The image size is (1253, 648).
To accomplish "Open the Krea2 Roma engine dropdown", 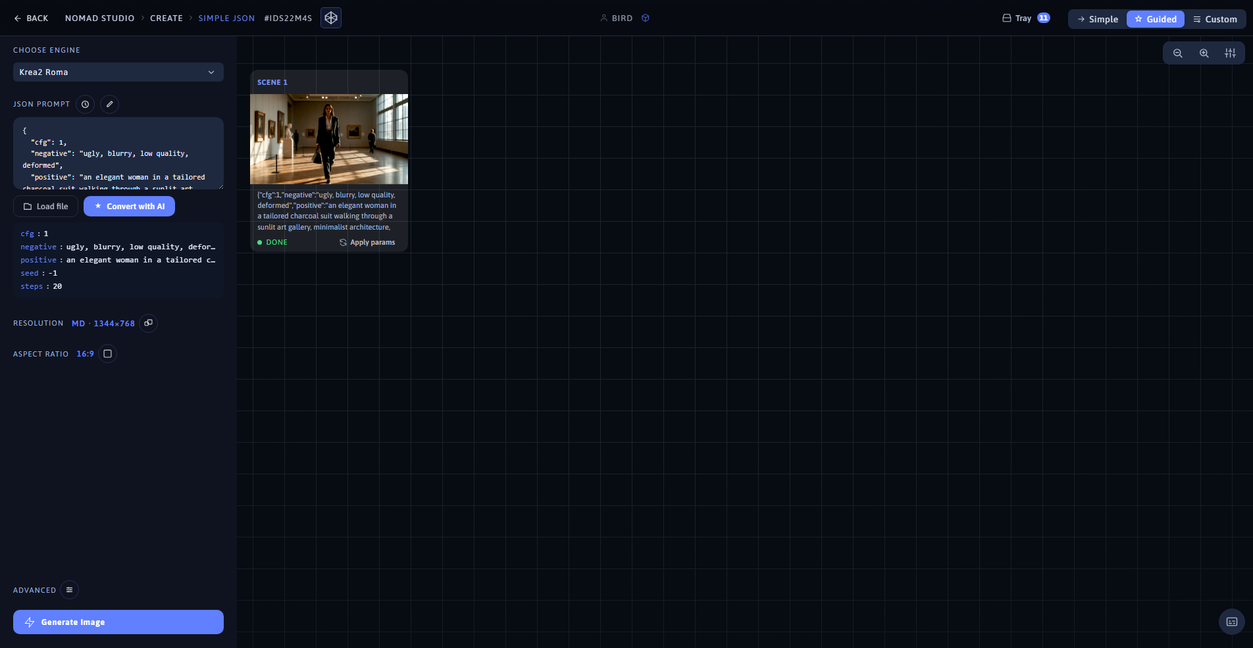I will pos(118,72).
